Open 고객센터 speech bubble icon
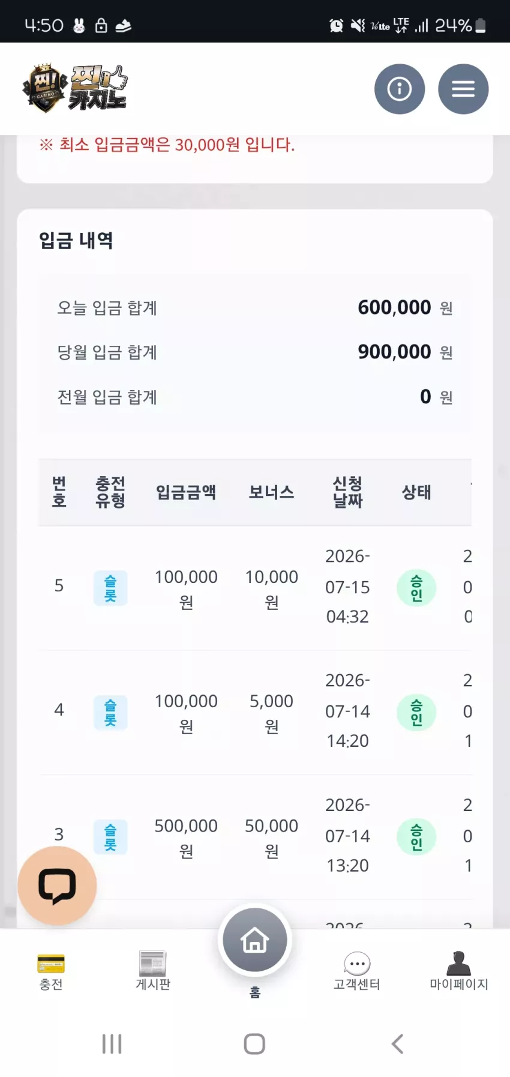 pyautogui.click(x=357, y=964)
